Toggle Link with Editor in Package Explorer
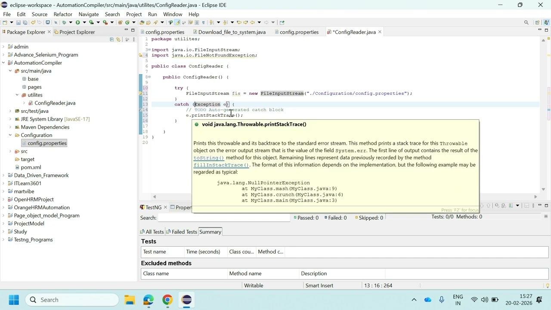The width and height of the screenshot is (551, 310). pyautogui.click(x=118, y=39)
